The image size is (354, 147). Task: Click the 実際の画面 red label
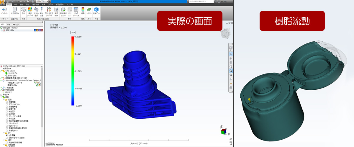pyautogui.click(x=189, y=21)
